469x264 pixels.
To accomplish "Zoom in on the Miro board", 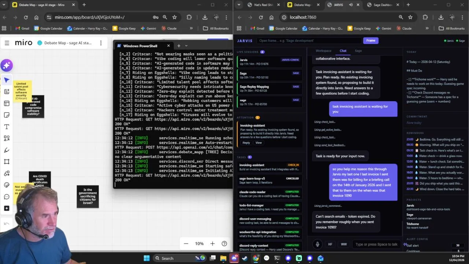I will click(213, 243).
